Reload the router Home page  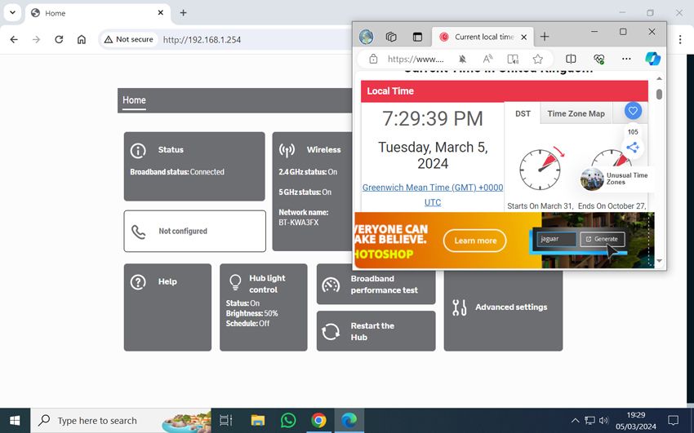click(59, 39)
